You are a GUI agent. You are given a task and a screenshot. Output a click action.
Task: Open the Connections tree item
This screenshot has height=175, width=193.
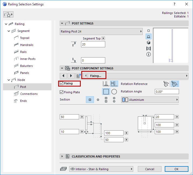[29, 94]
